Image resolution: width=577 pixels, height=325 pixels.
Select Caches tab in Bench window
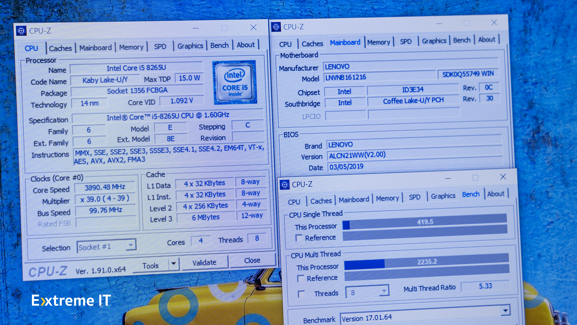321,201
